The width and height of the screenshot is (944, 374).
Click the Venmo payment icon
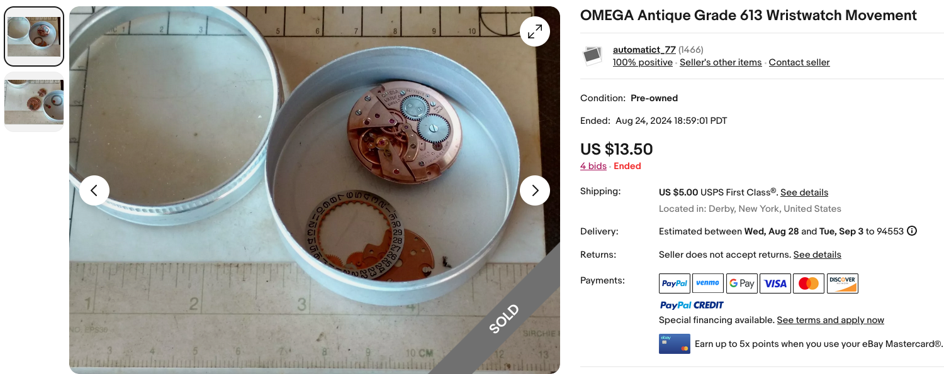708,283
